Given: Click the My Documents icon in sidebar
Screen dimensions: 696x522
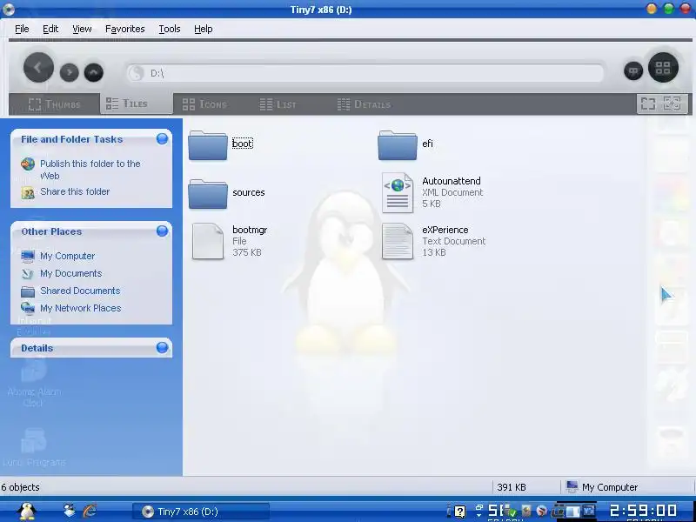Looking at the screenshot, I should pyautogui.click(x=28, y=273).
